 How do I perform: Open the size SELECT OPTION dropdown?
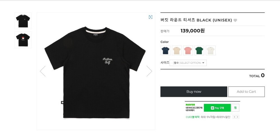(x=188, y=63)
